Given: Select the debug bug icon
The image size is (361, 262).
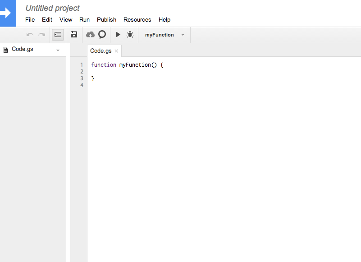Looking at the screenshot, I should point(130,34).
